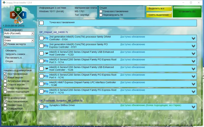Viewport: 204px width, 127px height.
Task: Click the app icon in the title bar
Action: pos(4,3)
